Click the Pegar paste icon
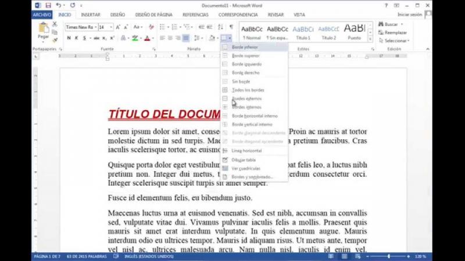The height and width of the screenshot is (261, 465). pos(43,28)
